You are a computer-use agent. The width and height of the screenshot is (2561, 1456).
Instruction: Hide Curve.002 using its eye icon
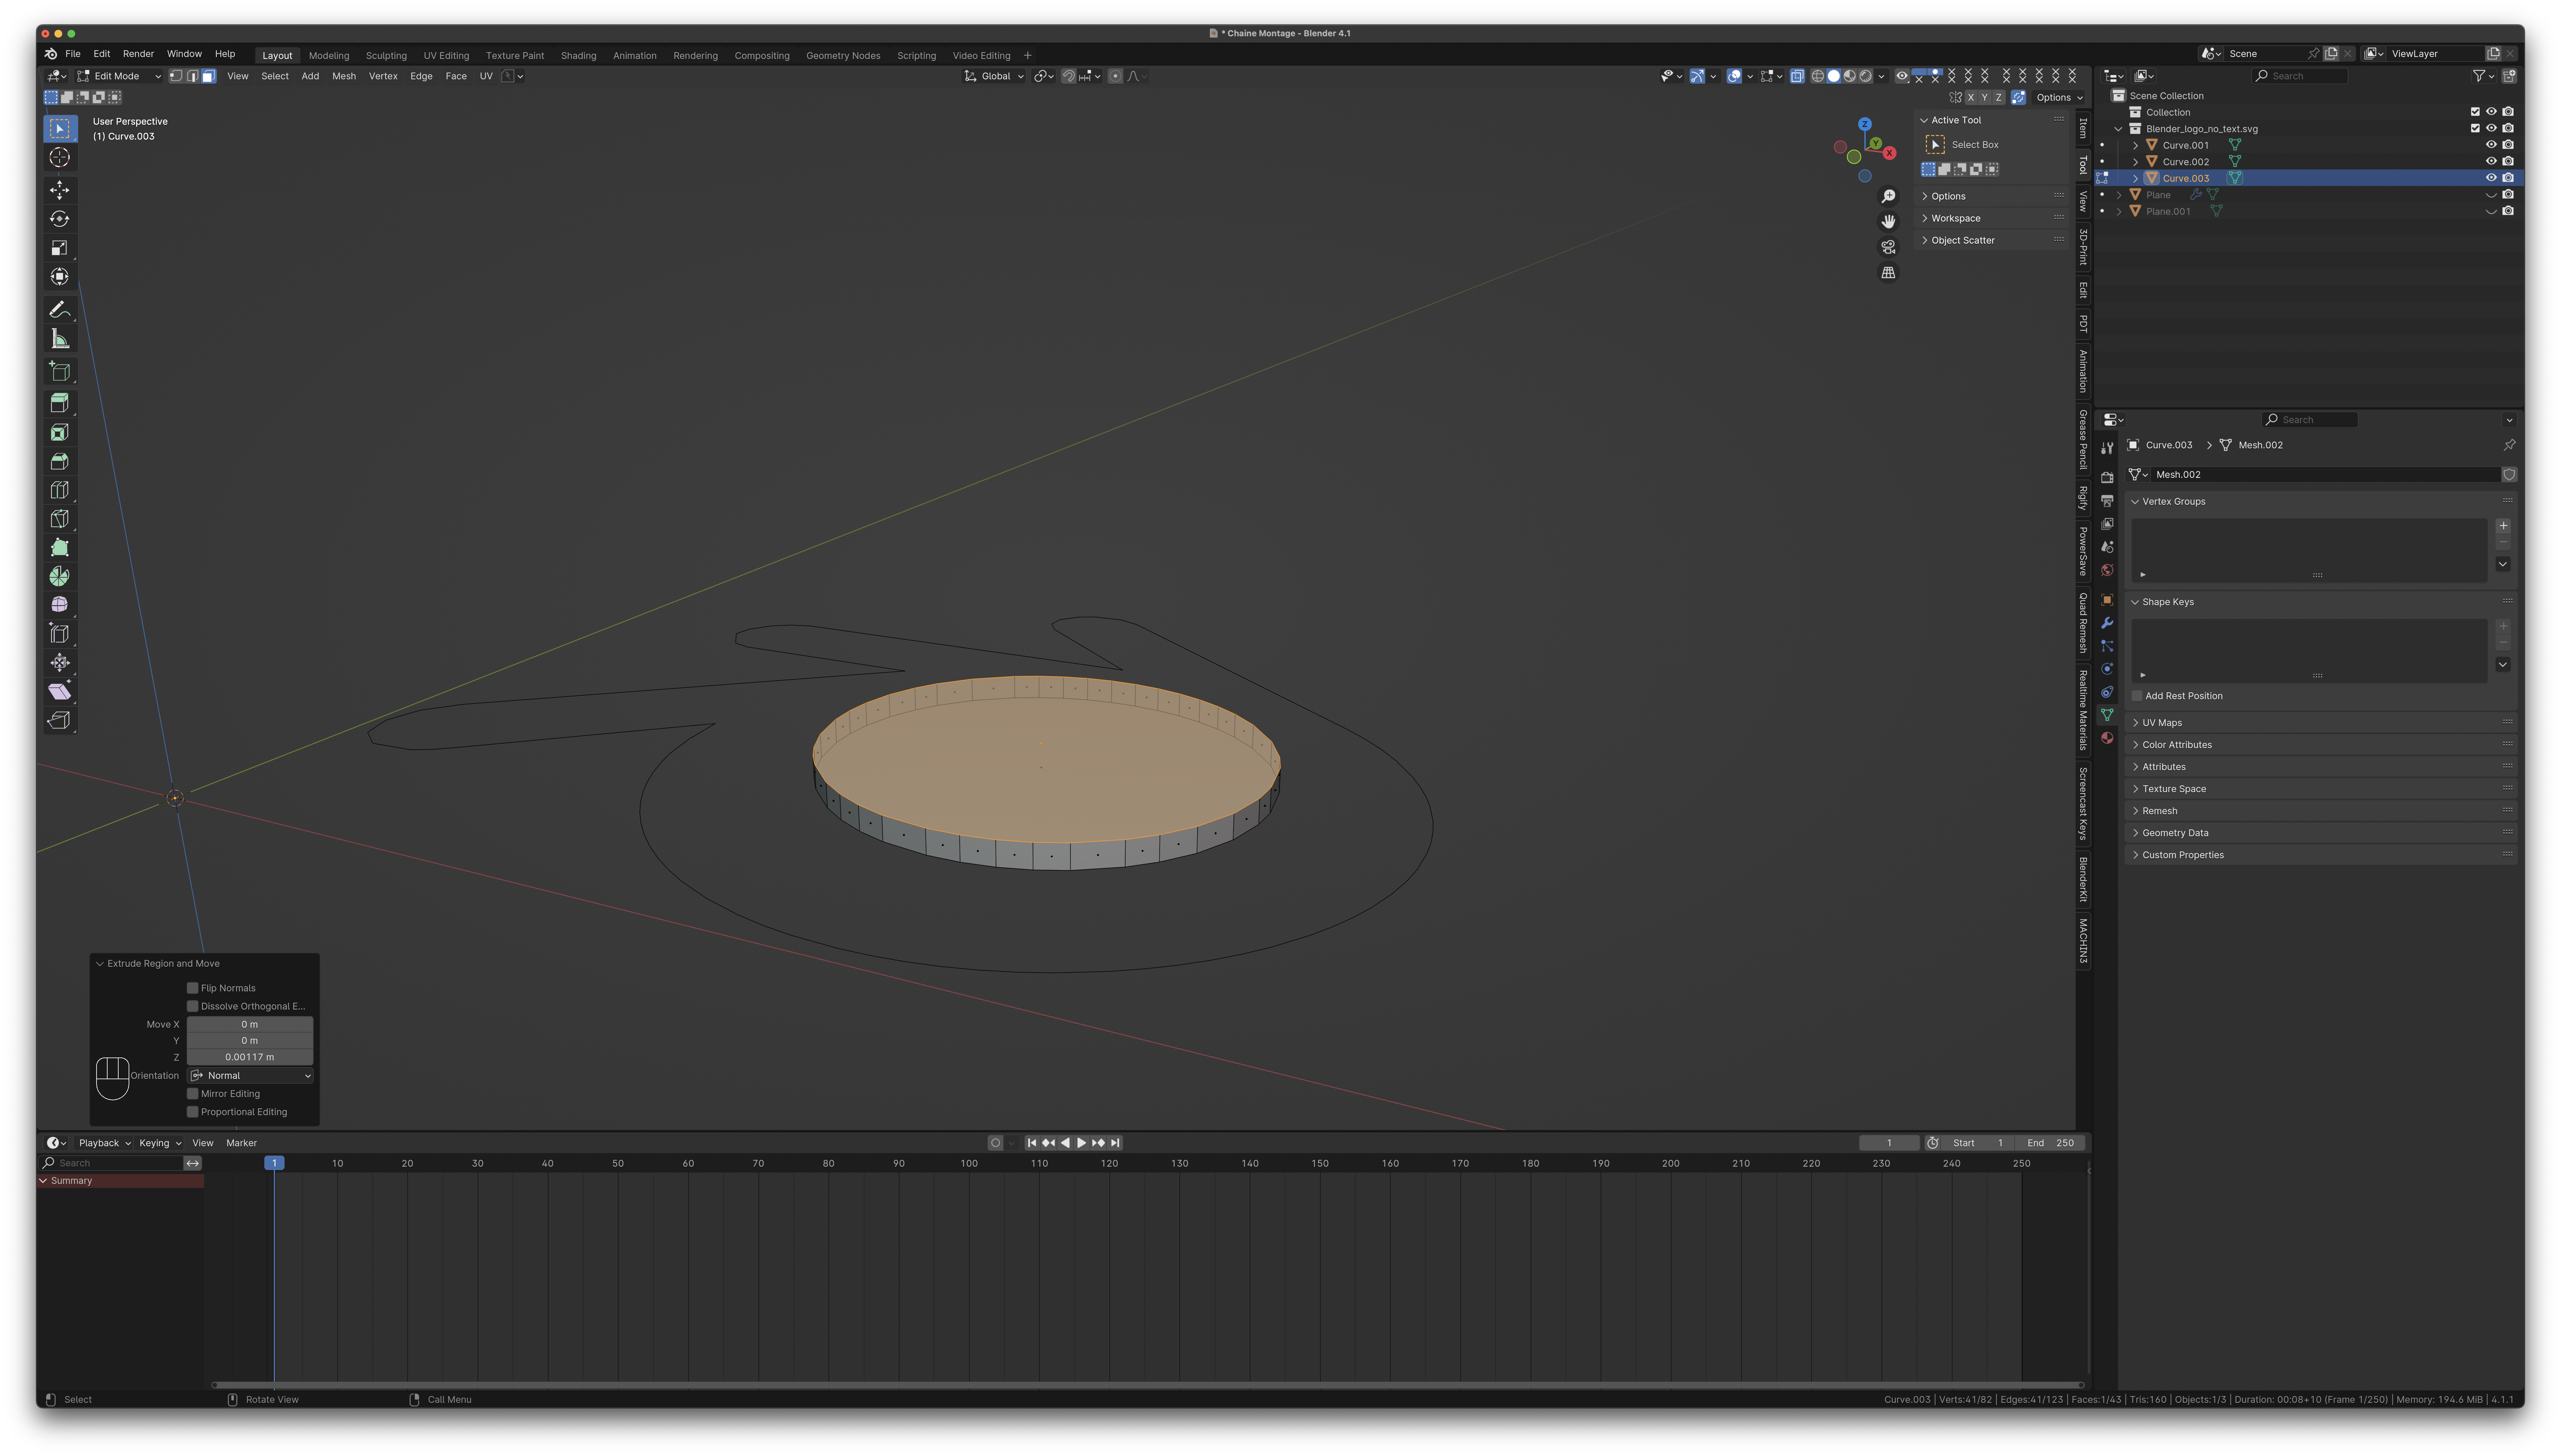click(2491, 162)
